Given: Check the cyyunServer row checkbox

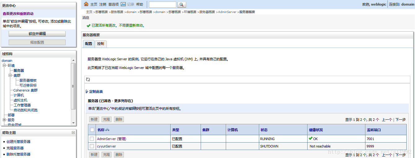Looking at the screenshot, I should [92, 146].
